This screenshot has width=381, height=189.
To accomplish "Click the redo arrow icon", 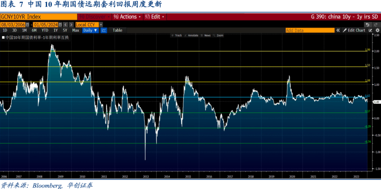I will click(375, 25).
